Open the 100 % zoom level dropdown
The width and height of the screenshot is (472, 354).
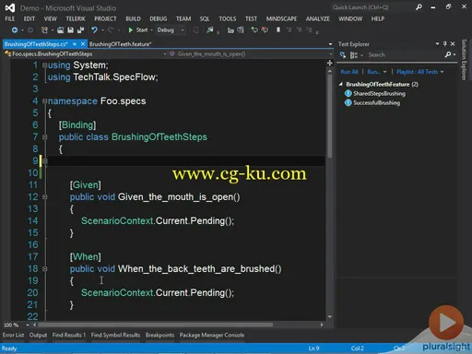pos(28,324)
